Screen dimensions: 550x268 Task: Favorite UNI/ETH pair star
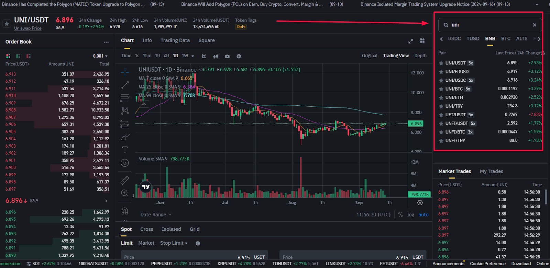(x=441, y=97)
